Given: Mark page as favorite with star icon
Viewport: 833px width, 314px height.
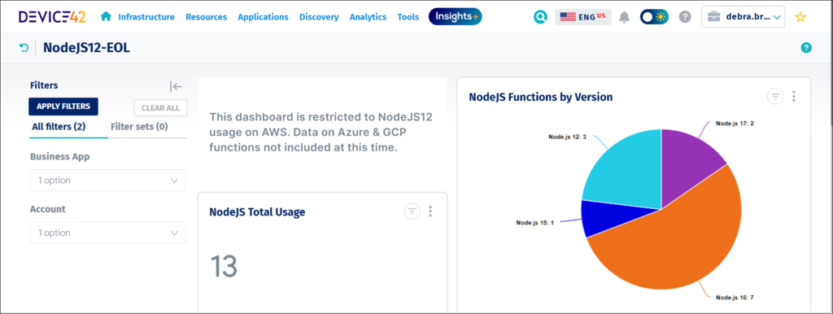Looking at the screenshot, I should point(800,17).
